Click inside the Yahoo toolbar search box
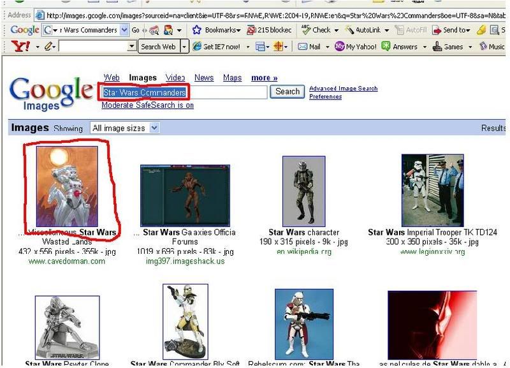 92,47
